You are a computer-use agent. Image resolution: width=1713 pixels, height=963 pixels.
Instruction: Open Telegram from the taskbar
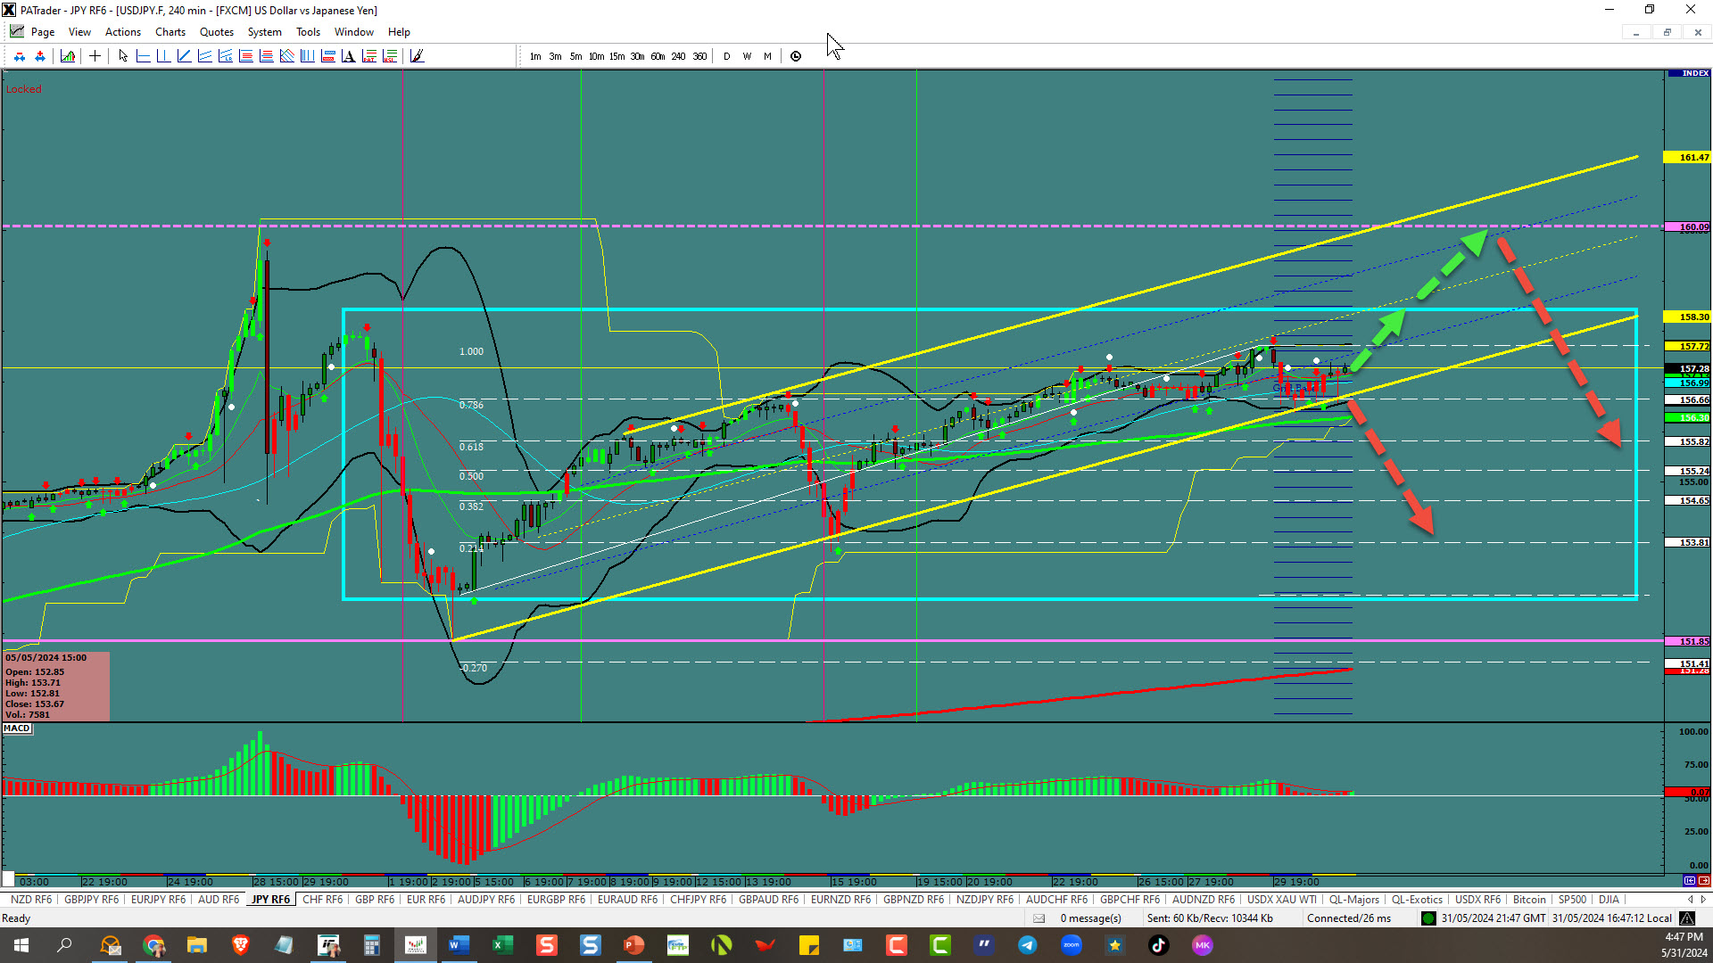(x=1028, y=945)
